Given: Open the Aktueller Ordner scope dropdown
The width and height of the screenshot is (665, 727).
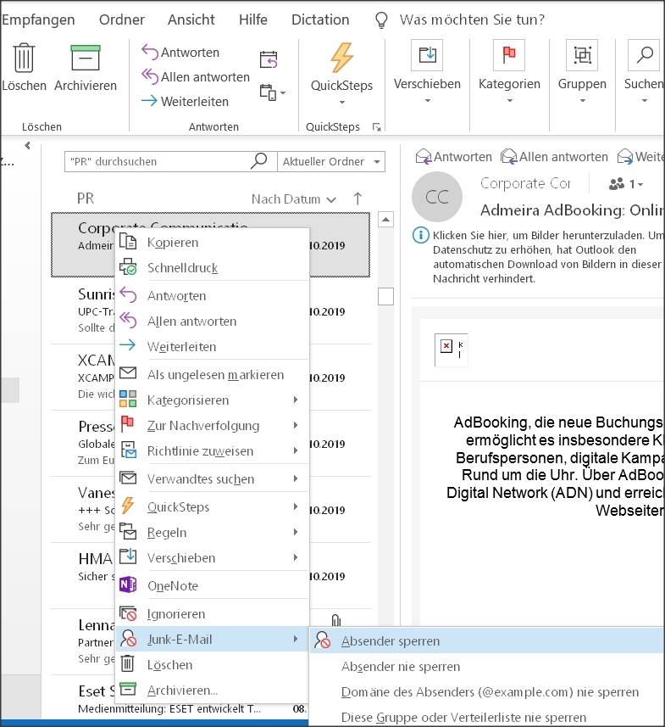Looking at the screenshot, I should tap(331, 161).
